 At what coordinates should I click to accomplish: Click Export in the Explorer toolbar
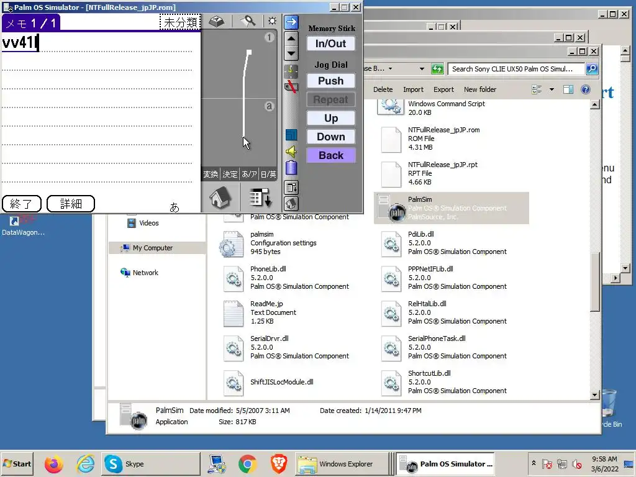point(443,89)
